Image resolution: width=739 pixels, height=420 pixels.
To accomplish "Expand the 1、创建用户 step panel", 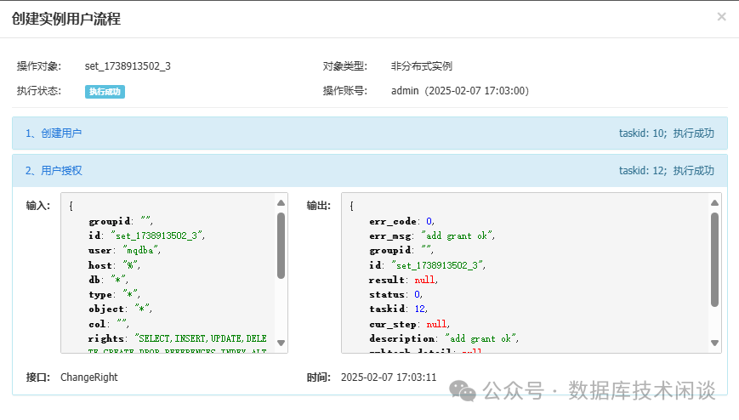I will point(54,133).
